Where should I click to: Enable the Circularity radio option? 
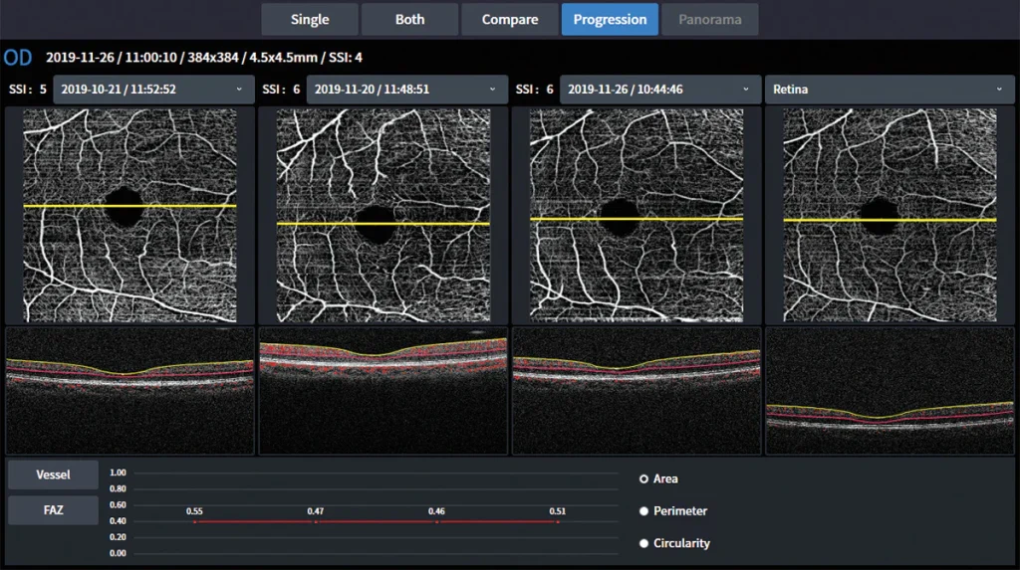pos(644,543)
